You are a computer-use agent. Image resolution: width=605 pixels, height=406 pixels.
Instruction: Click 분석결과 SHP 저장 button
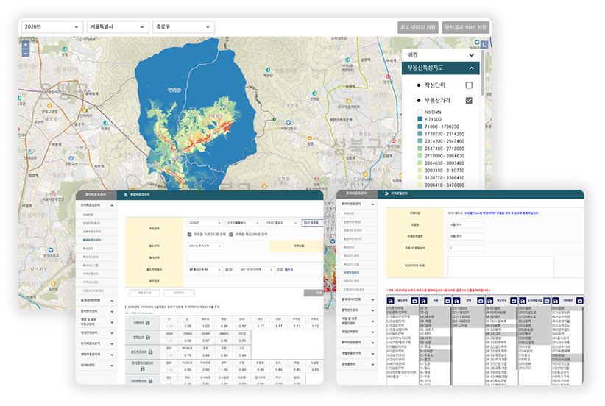[467, 27]
